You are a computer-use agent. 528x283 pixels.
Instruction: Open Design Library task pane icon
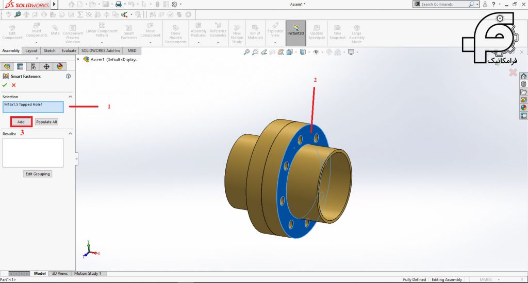tap(524, 84)
